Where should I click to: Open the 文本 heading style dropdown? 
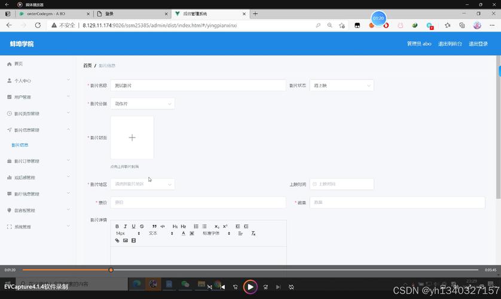161,233
